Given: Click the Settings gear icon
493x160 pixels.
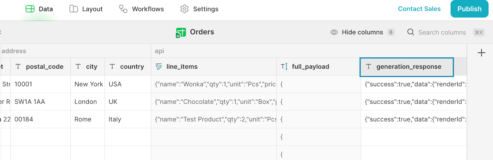Looking at the screenshot, I should pyautogui.click(x=185, y=9).
